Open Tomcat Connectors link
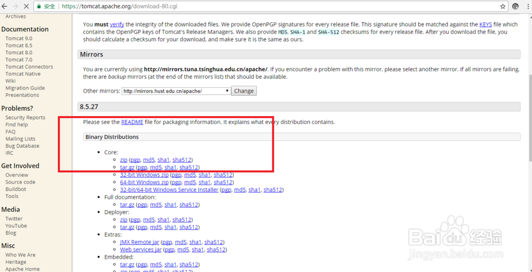Screen dimensions: 532x272 point(29,67)
